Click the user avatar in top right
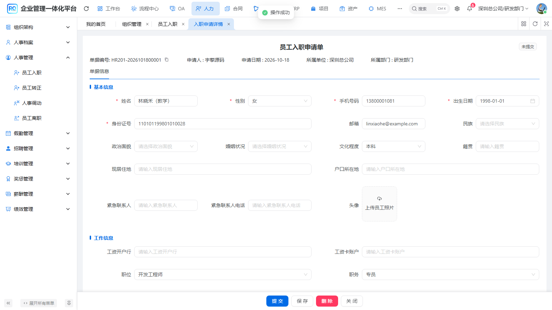The width and height of the screenshot is (552, 310). click(541, 9)
